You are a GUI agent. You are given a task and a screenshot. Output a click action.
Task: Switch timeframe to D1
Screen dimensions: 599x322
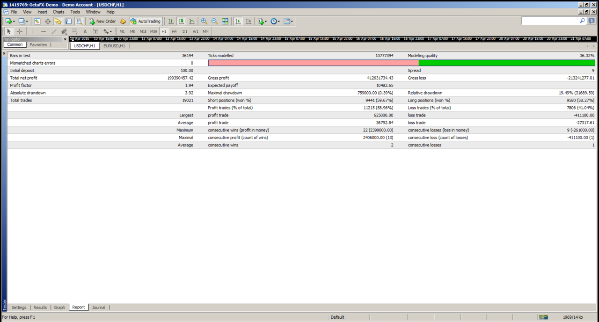[x=185, y=31]
